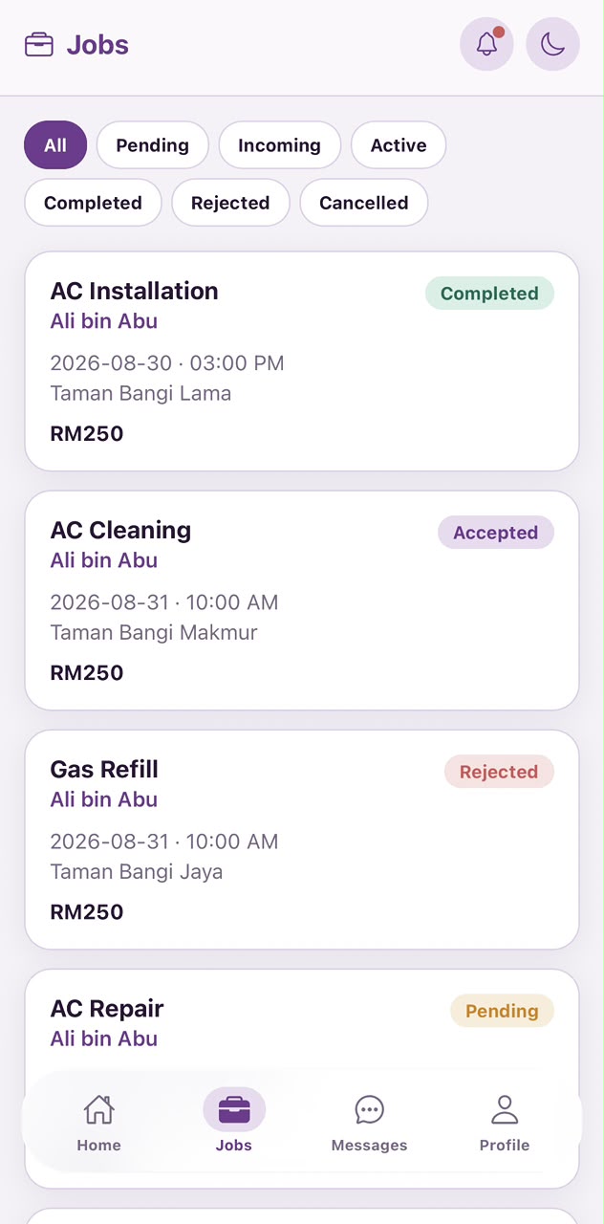Open the Gas Refill job card

click(302, 840)
